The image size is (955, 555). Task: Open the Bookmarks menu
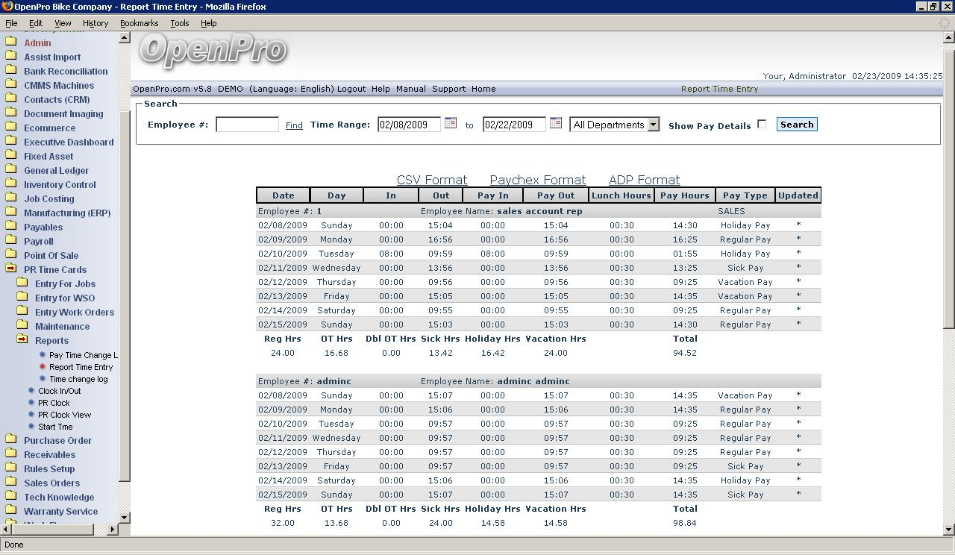click(139, 23)
